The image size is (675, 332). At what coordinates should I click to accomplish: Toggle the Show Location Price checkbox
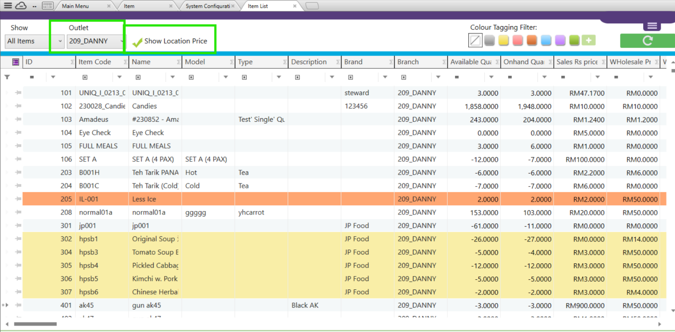click(x=137, y=42)
